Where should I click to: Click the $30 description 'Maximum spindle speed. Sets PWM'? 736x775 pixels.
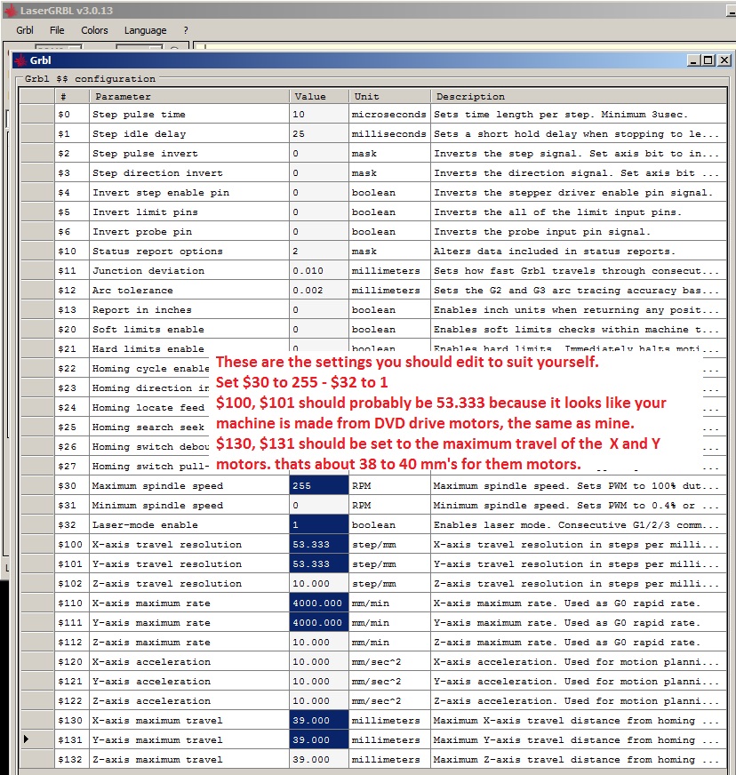pyautogui.click(x=579, y=486)
